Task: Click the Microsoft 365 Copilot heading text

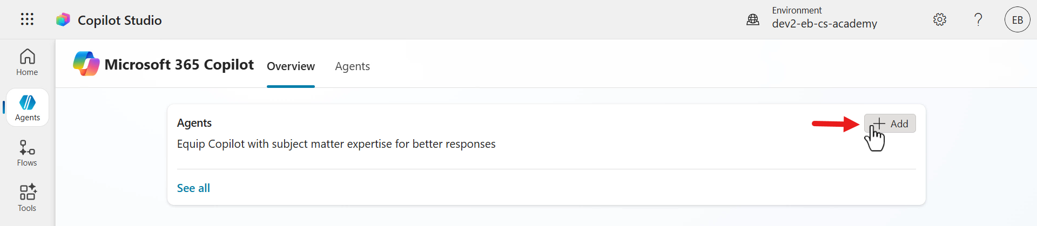Action: [179, 65]
